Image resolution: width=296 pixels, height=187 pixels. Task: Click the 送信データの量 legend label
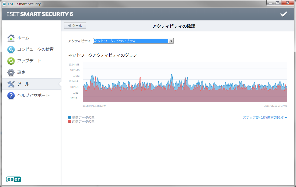pos(83,122)
